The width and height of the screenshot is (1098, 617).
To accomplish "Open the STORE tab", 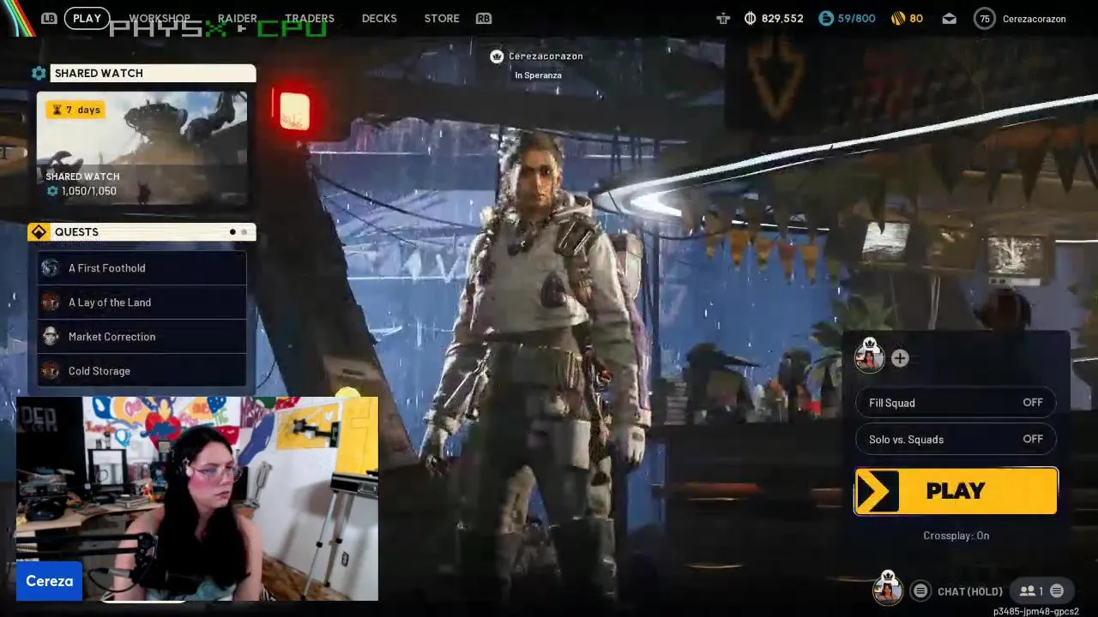I will pos(442,18).
